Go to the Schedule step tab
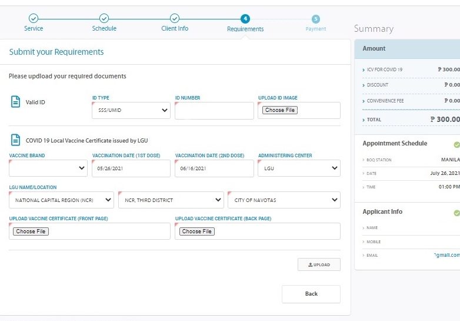Image resolution: width=460 pixels, height=321 pixels. 104,28
